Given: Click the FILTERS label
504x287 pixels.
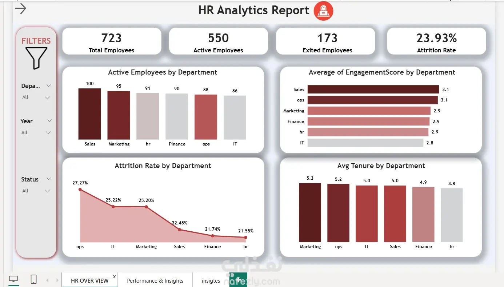Looking at the screenshot, I should 36,41.
